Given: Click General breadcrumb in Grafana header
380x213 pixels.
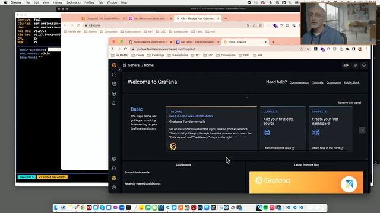Looking at the screenshot, I should pos(134,65).
